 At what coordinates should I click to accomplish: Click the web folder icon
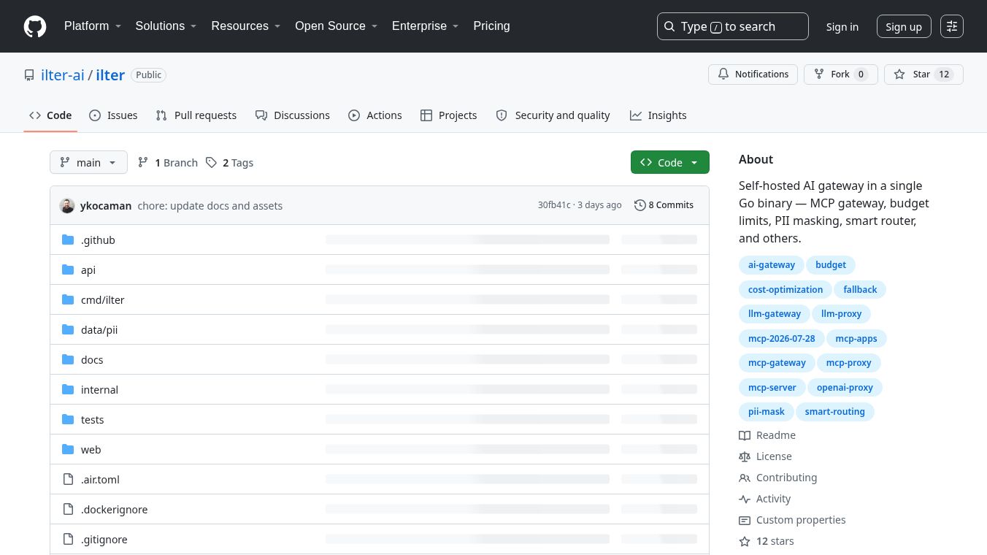[68, 449]
